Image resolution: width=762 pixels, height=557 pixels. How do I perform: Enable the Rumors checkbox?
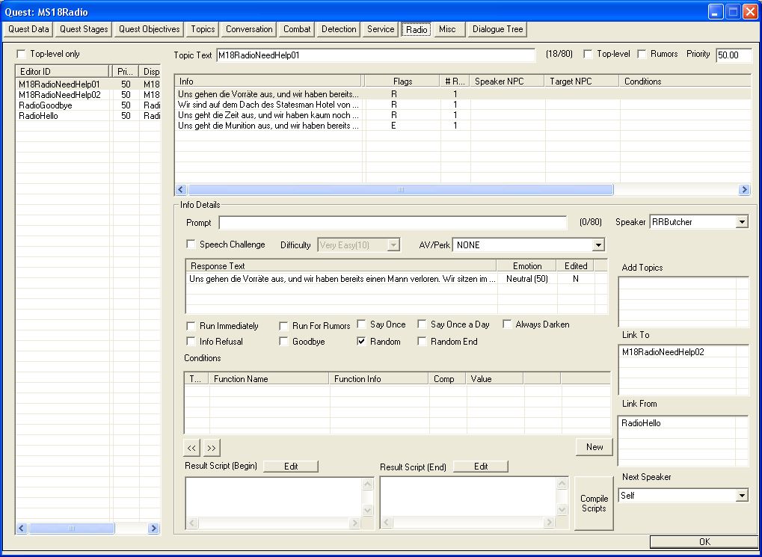tap(642, 54)
